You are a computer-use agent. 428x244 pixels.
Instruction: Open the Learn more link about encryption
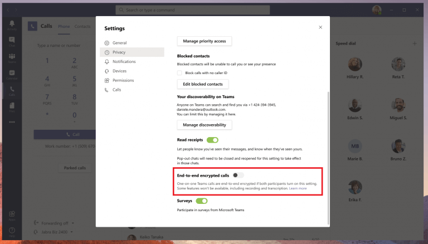(298, 188)
